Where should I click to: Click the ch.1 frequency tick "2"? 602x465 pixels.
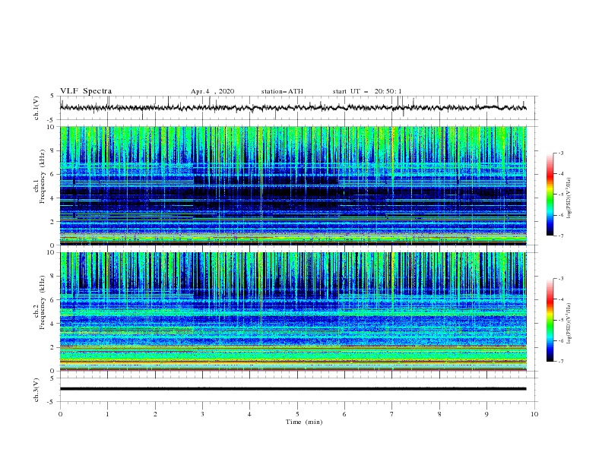click(53, 222)
